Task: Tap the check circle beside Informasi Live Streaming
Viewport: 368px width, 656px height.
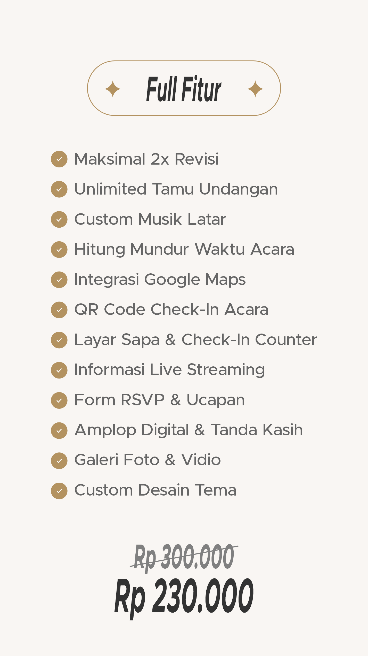Action: point(59,370)
